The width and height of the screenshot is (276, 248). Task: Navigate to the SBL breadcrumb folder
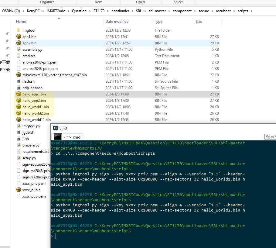tap(139, 11)
